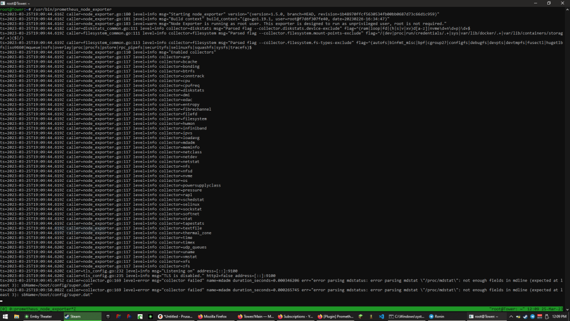This screenshot has width=570, height=321.
Task: Open File Explorer from the taskbar
Action: (x=17, y=316)
